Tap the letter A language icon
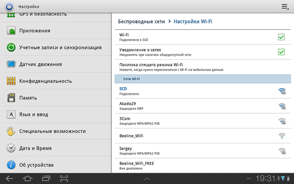The height and width of the screenshot is (184, 294). (11, 114)
